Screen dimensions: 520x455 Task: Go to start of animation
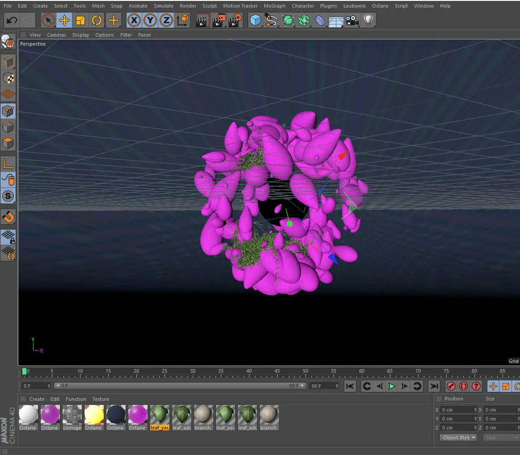point(350,386)
